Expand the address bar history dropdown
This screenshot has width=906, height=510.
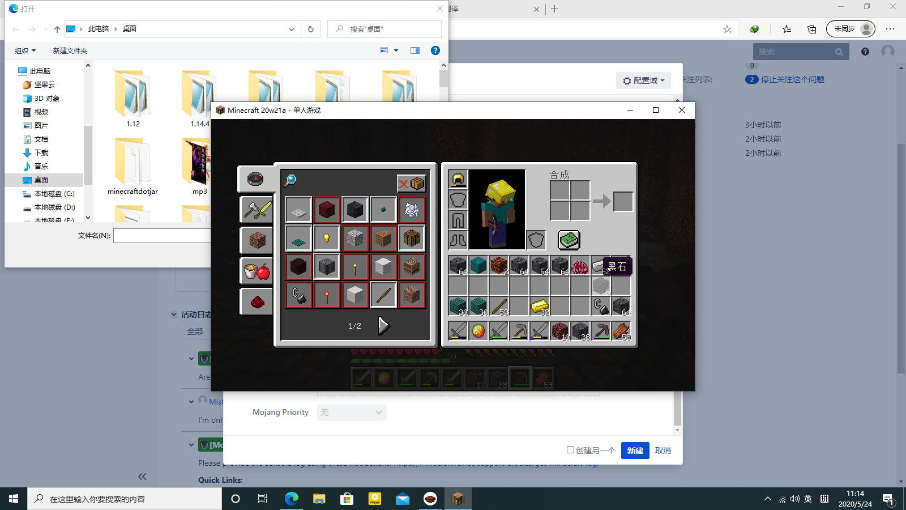point(292,29)
